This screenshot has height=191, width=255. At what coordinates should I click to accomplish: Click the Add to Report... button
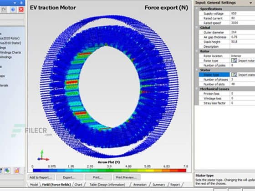pyautogui.click(x=41, y=177)
